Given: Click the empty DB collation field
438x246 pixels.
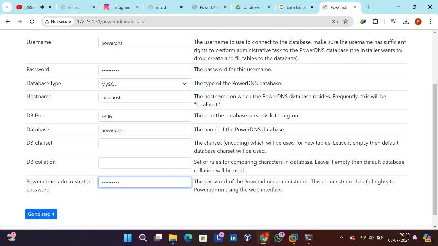Looking at the screenshot, I should coord(144,163).
